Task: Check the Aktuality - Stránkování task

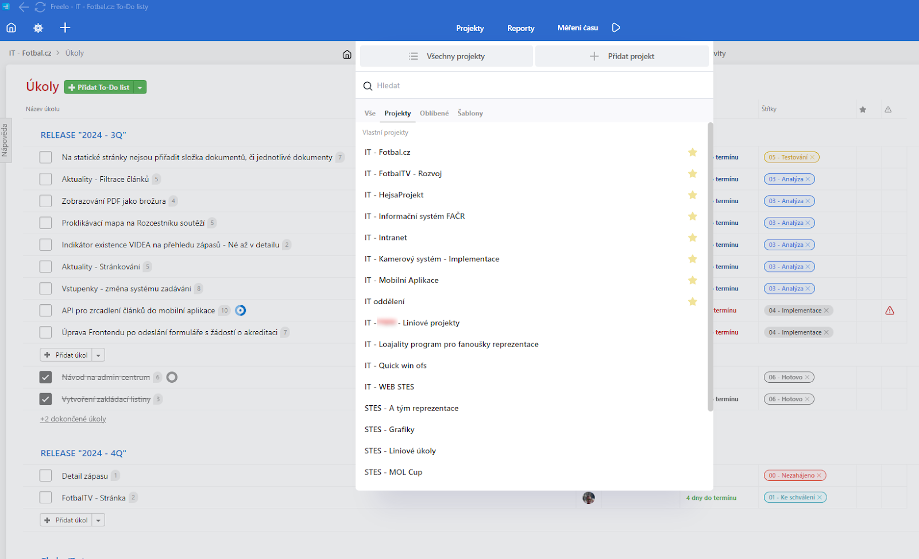Action: tap(45, 267)
